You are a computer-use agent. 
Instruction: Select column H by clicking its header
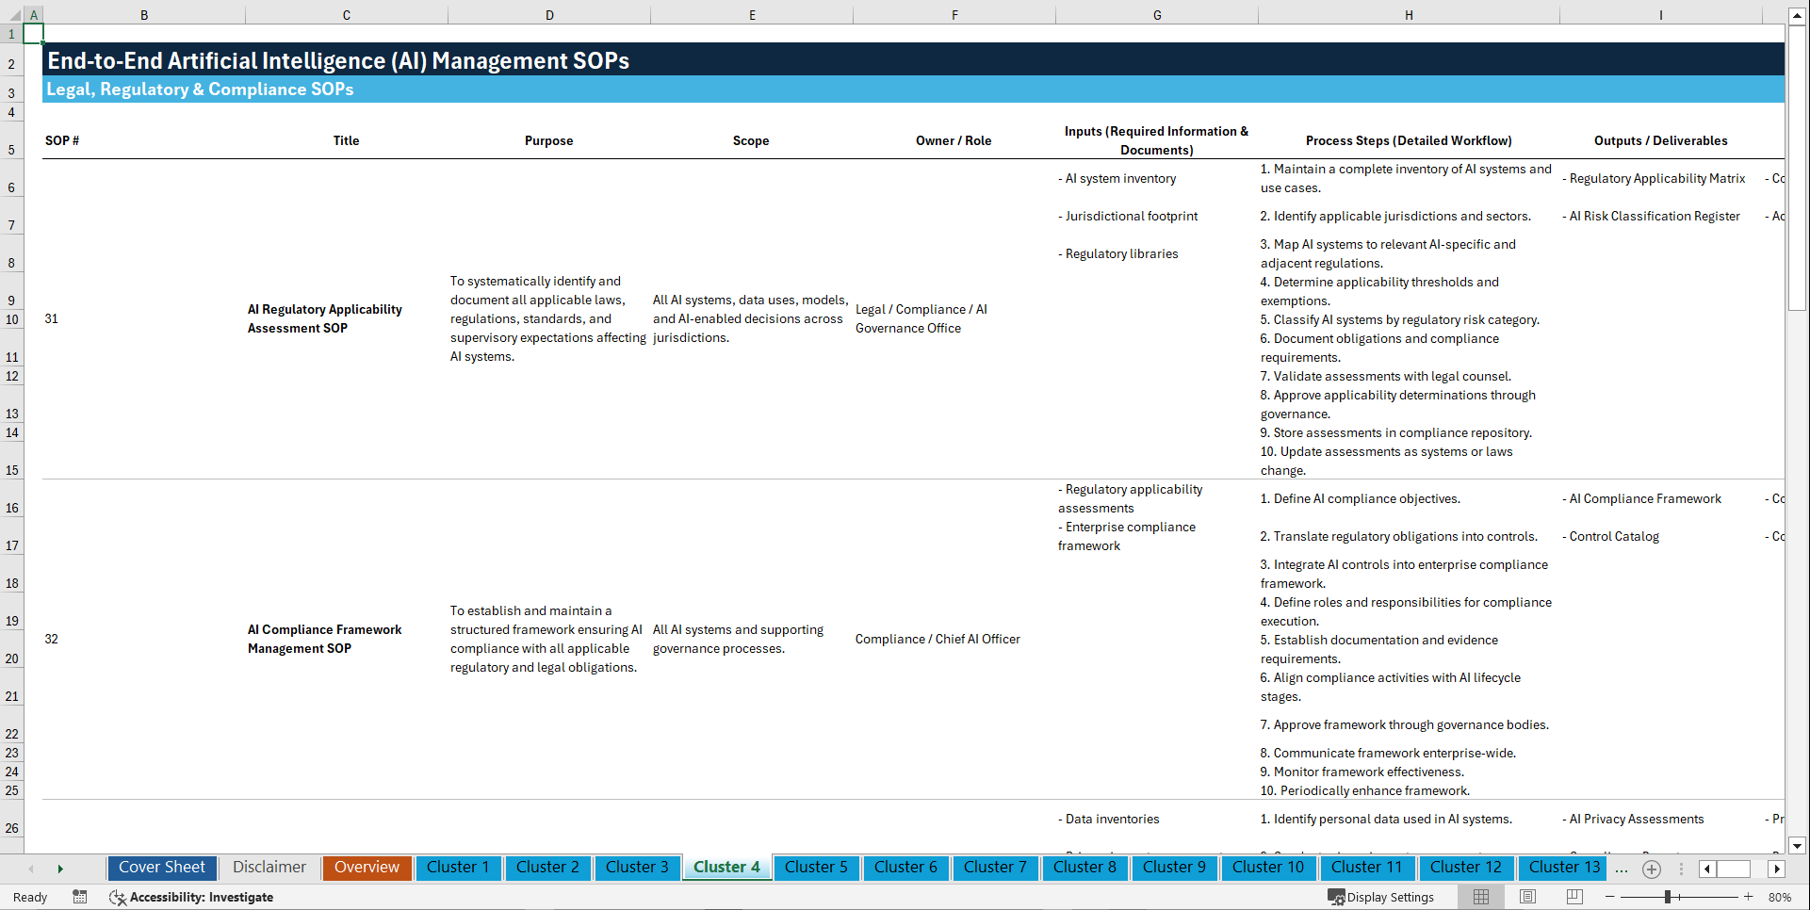click(x=1408, y=14)
